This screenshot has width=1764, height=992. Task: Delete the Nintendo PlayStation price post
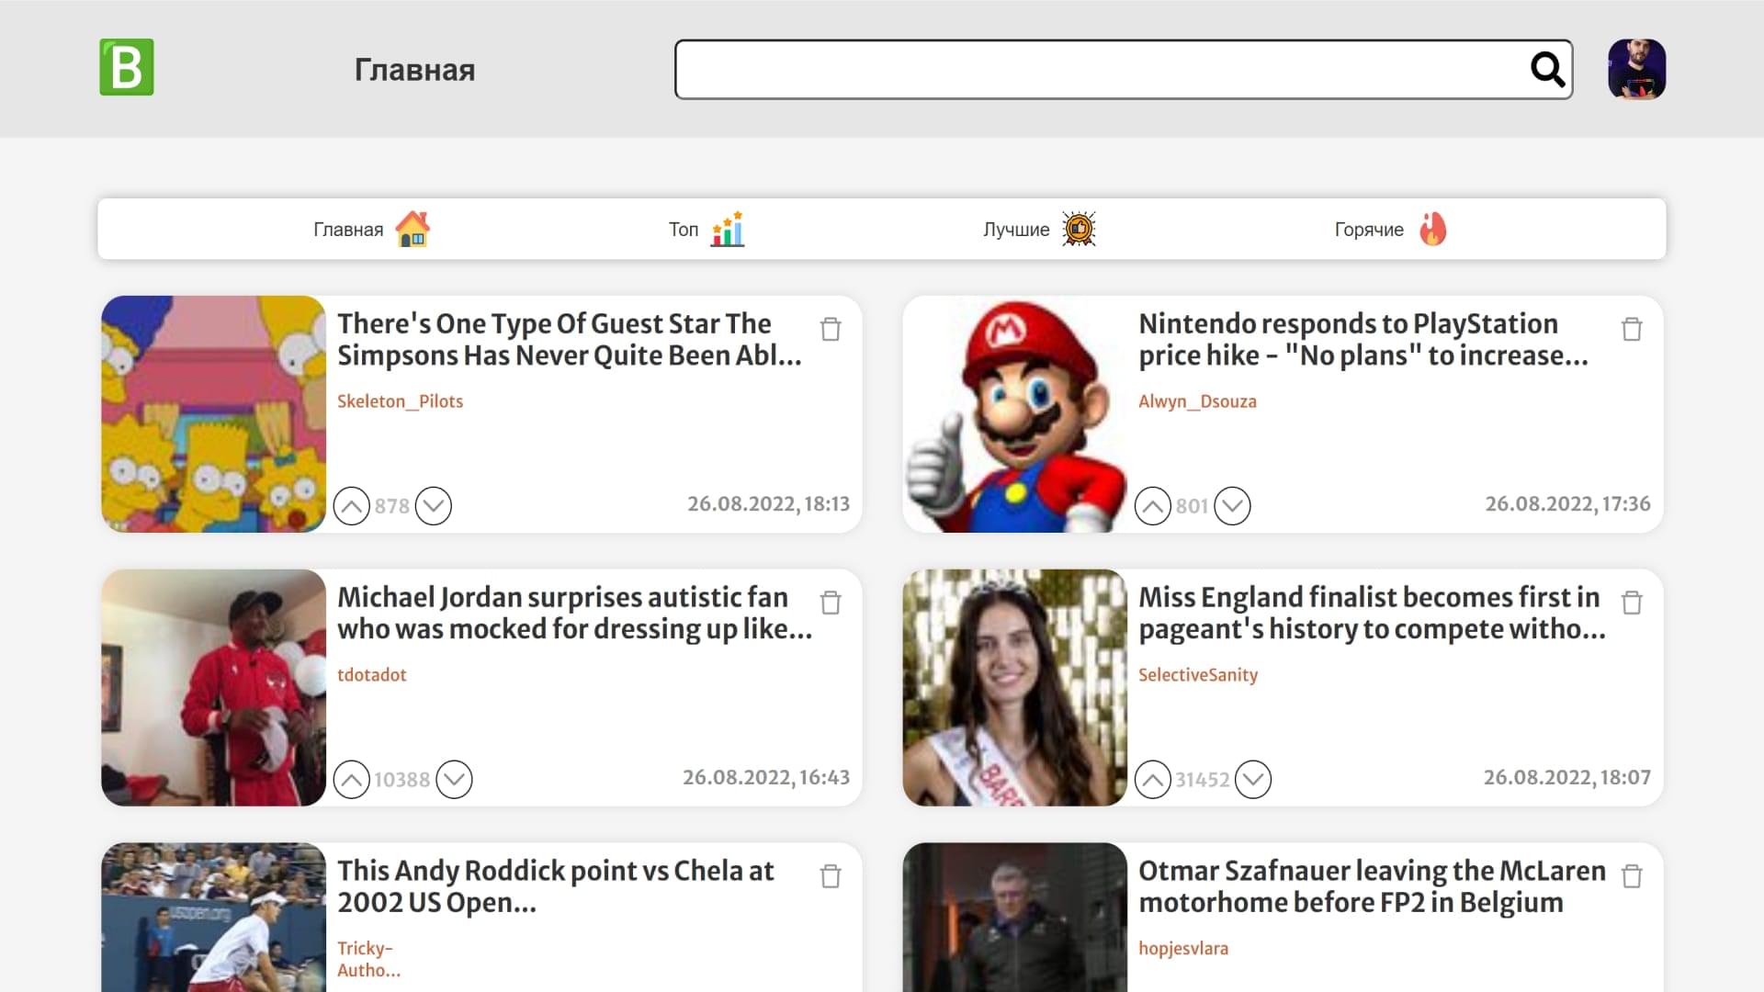pyautogui.click(x=1632, y=329)
